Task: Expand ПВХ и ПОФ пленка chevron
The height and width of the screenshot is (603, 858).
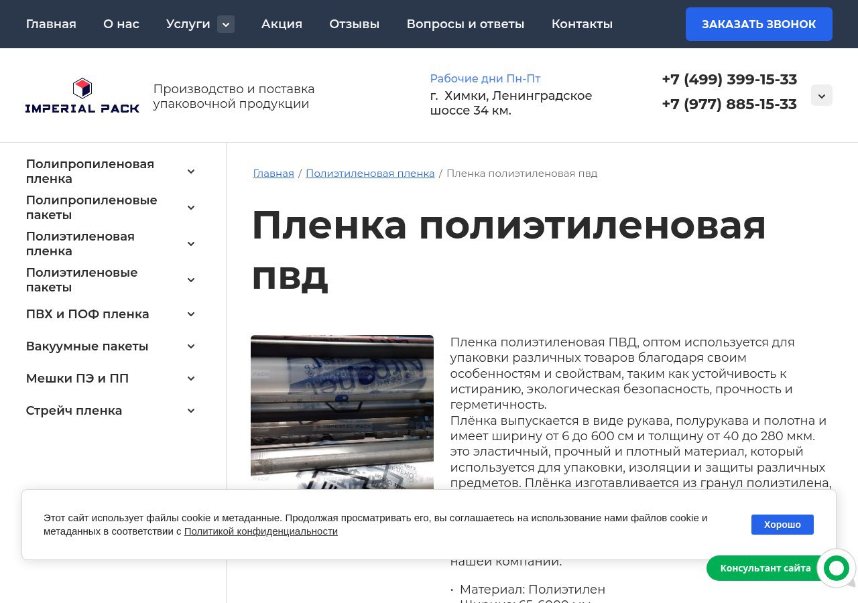Action: 191,314
